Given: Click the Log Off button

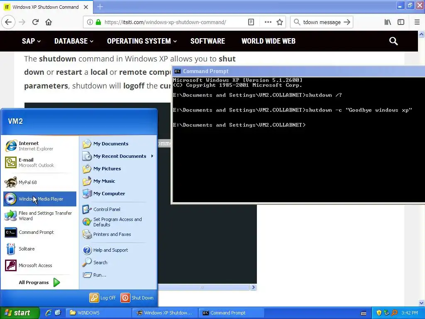Looking at the screenshot, I should (x=103, y=298).
